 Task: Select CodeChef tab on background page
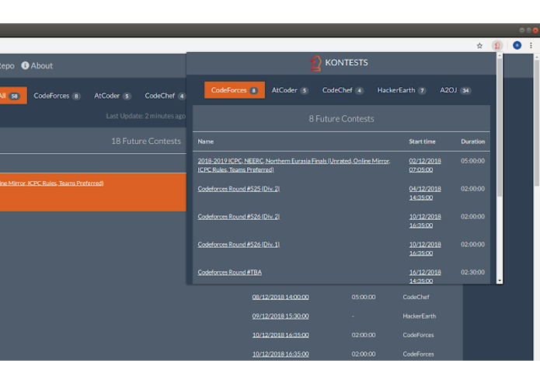click(x=165, y=96)
